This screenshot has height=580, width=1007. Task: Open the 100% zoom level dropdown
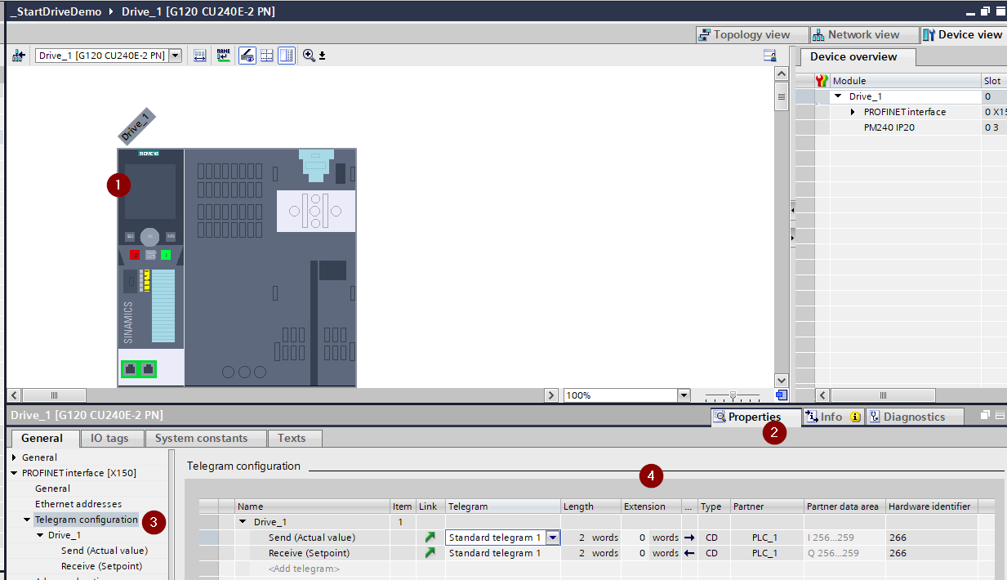684,395
